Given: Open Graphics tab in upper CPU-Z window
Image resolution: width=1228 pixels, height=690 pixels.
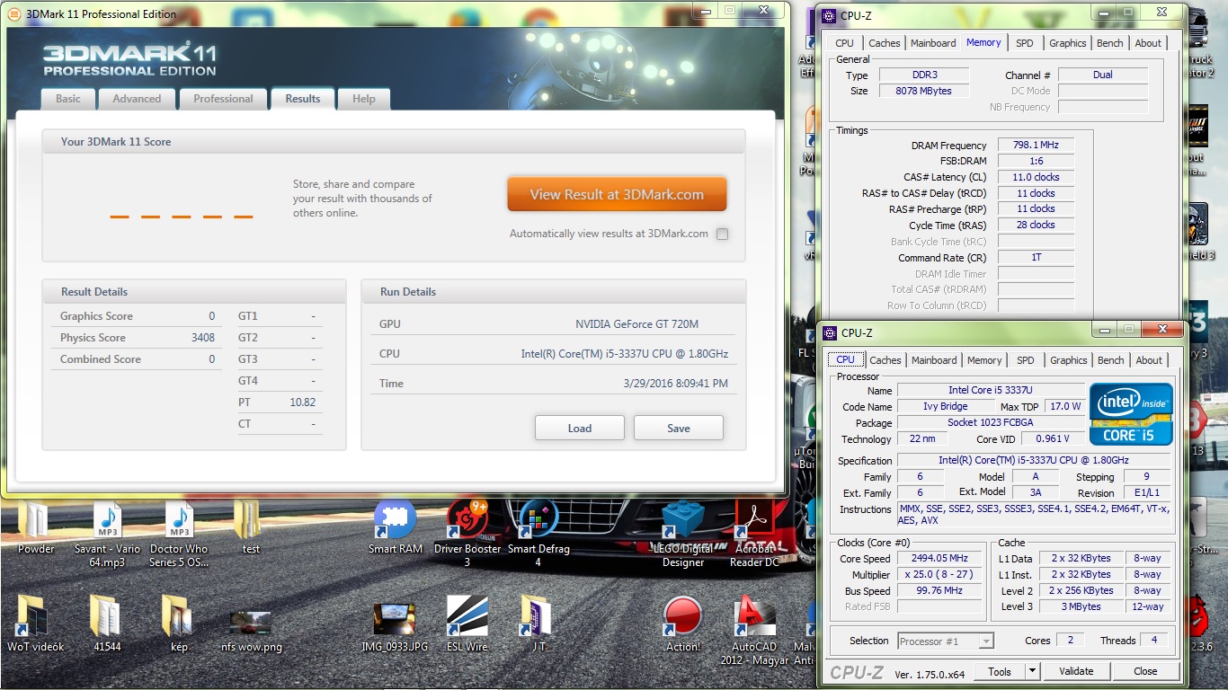Looking at the screenshot, I should pyautogui.click(x=1067, y=43).
